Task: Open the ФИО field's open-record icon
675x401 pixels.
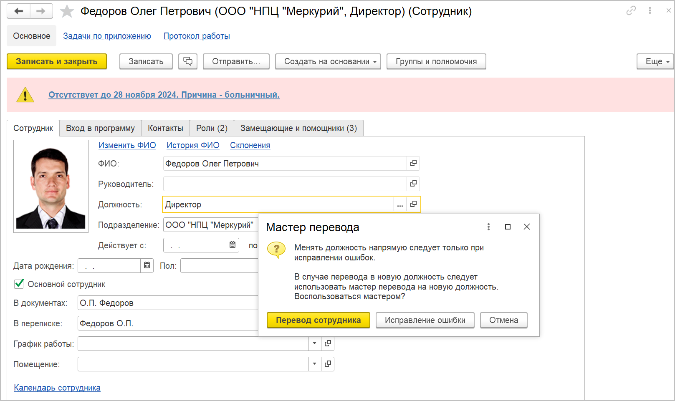Action: pyautogui.click(x=413, y=163)
